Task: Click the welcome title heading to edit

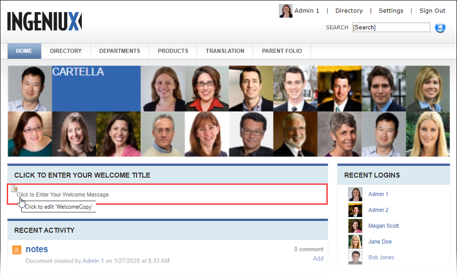Action: (82, 175)
